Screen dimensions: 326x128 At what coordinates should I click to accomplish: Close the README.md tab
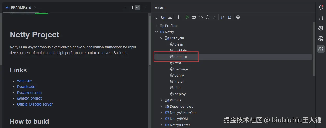click(x=35, y=7)
